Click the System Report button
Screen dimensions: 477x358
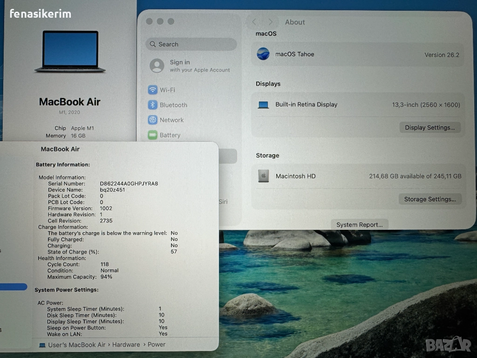(359, 225)
